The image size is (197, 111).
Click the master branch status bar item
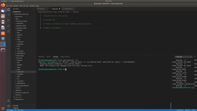[x=10, y=110]
